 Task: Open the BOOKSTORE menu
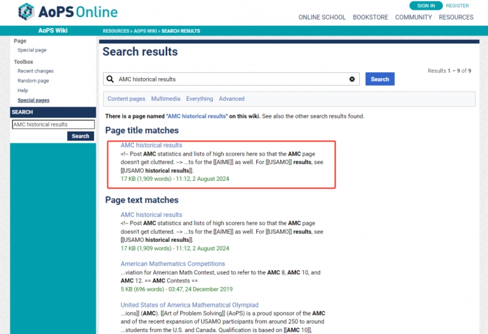pos(370,17)
